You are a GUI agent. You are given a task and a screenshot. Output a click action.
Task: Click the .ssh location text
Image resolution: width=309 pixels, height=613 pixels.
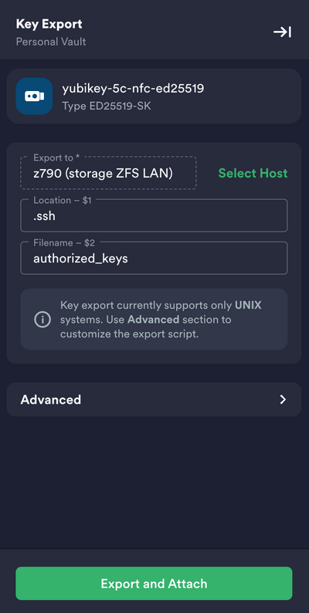click(x=44, y=216)
